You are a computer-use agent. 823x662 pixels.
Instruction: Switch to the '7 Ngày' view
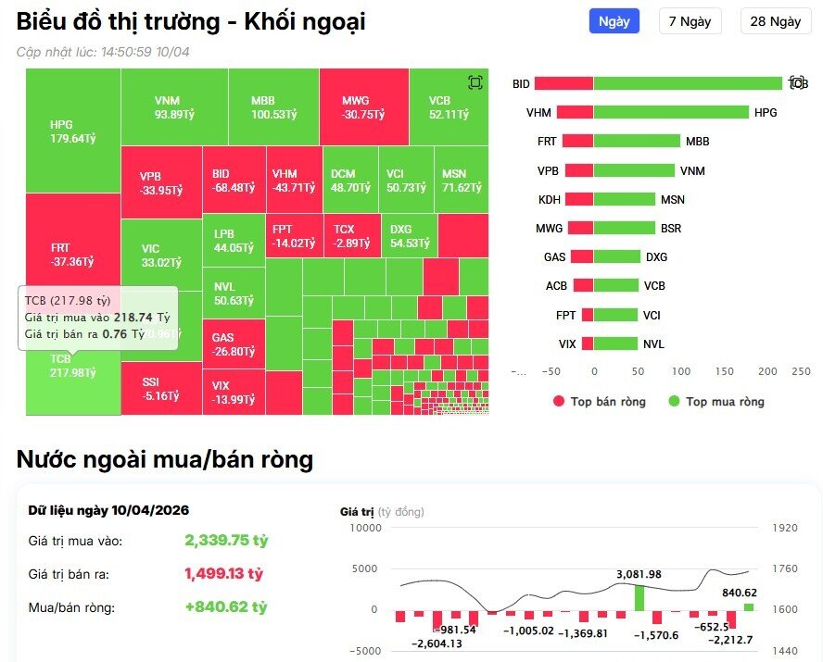pyautogui.click(x=689, y=20)
